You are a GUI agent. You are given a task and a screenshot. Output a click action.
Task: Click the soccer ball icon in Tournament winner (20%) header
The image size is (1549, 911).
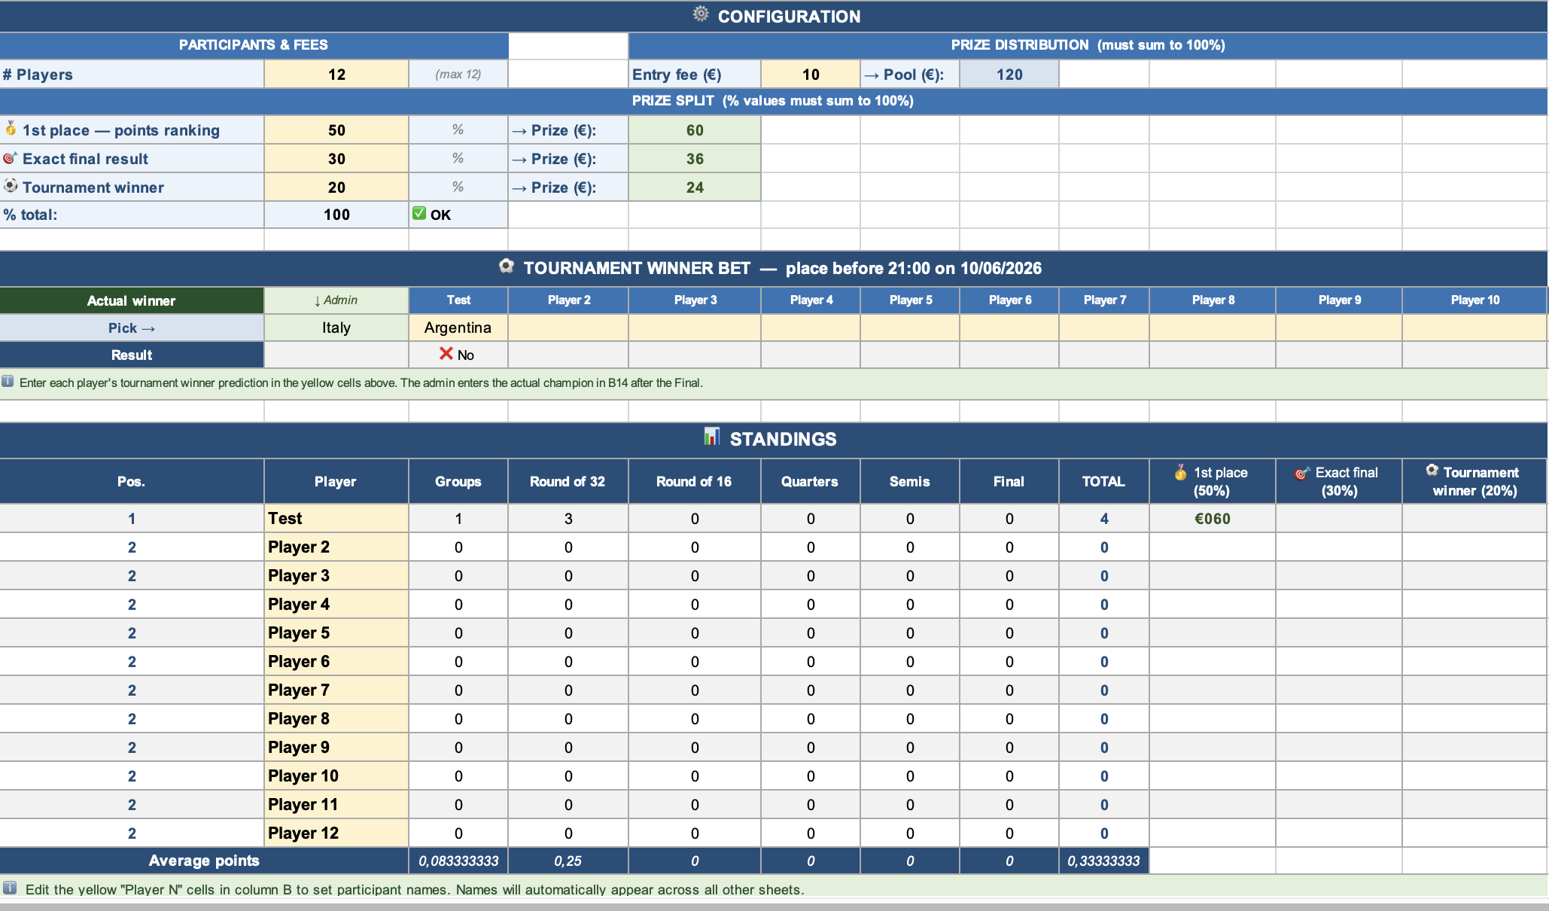click(x=1432, y=471)
